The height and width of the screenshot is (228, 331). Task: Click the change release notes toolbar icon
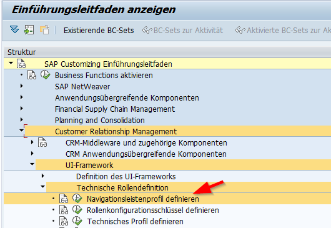pos(45,30)
